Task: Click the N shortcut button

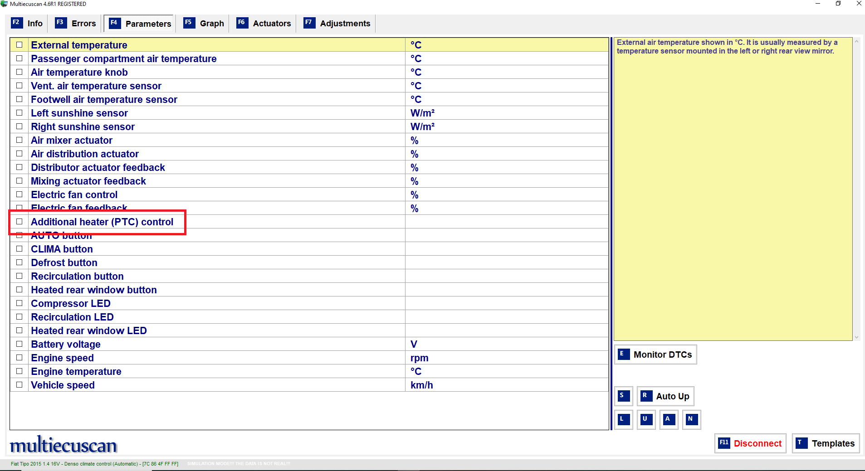Action: (691, 419)
